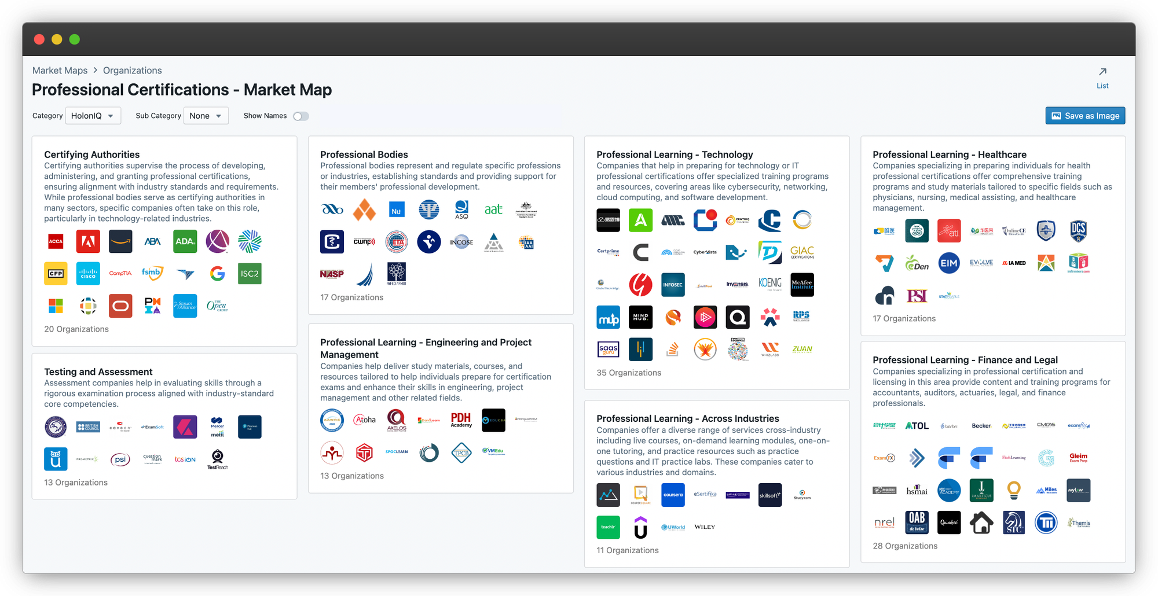Click 'Professional Learning - Technology' heading

tap(675, 154)
